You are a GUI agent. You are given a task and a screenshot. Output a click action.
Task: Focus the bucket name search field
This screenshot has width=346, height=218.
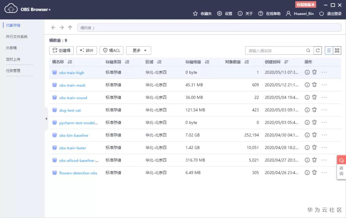(x=276, y=51)
